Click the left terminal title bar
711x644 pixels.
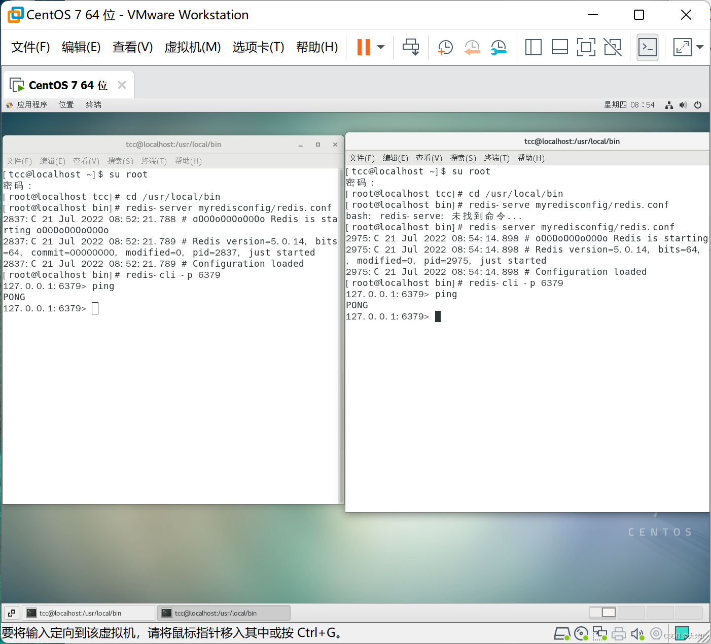pyautogui.click(x=173, y=145)
